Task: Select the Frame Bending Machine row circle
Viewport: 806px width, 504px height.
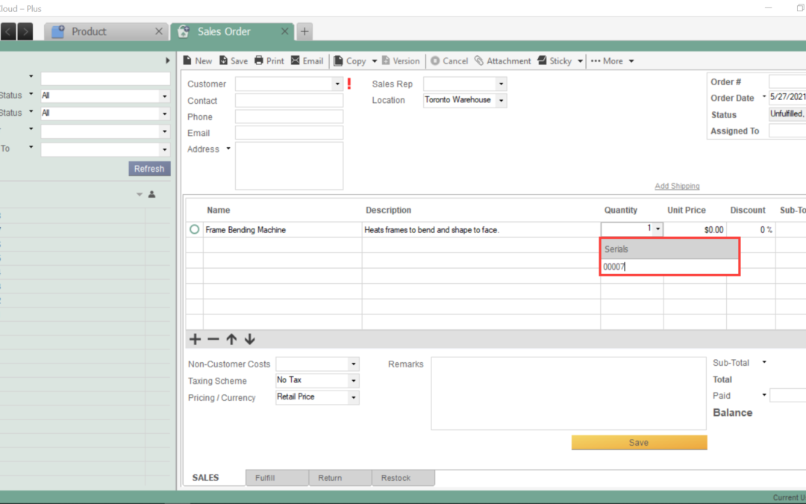Action: pos(195,230)
